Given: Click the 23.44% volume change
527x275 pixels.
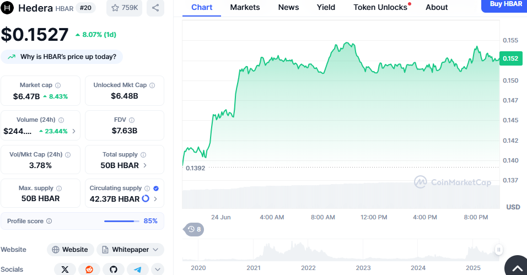Looking at the screenshot, I should pyautogui.click(x=53, y=131).
